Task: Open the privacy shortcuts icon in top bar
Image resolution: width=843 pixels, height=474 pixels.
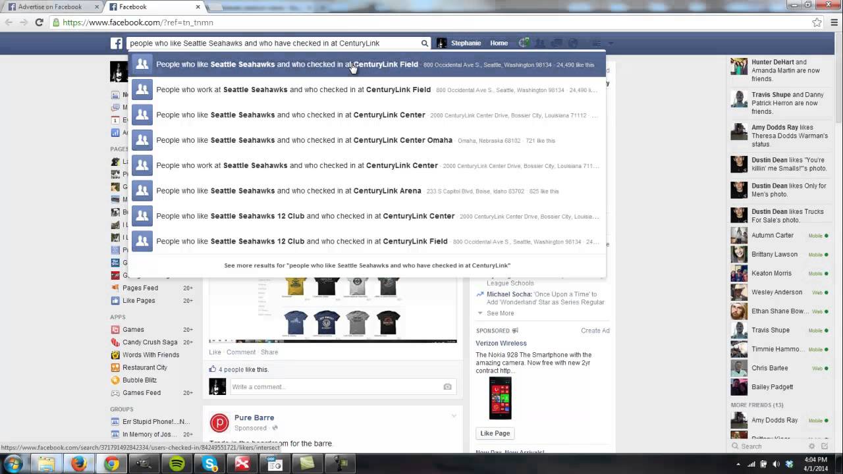Action: coord(597,43)
